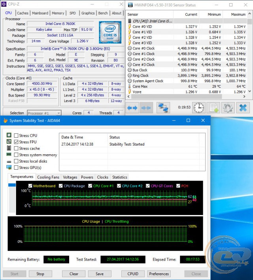Image resolution: width=253 pixels, height=280 pixels.
Task: Click blue temperature graph scale slider
Action: 12,185
